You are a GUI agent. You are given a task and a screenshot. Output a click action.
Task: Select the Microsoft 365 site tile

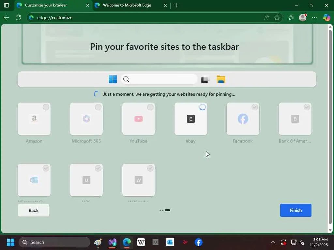tap(86, 119)
